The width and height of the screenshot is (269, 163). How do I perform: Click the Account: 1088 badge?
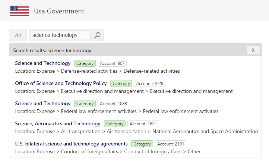tap(113, 104)
